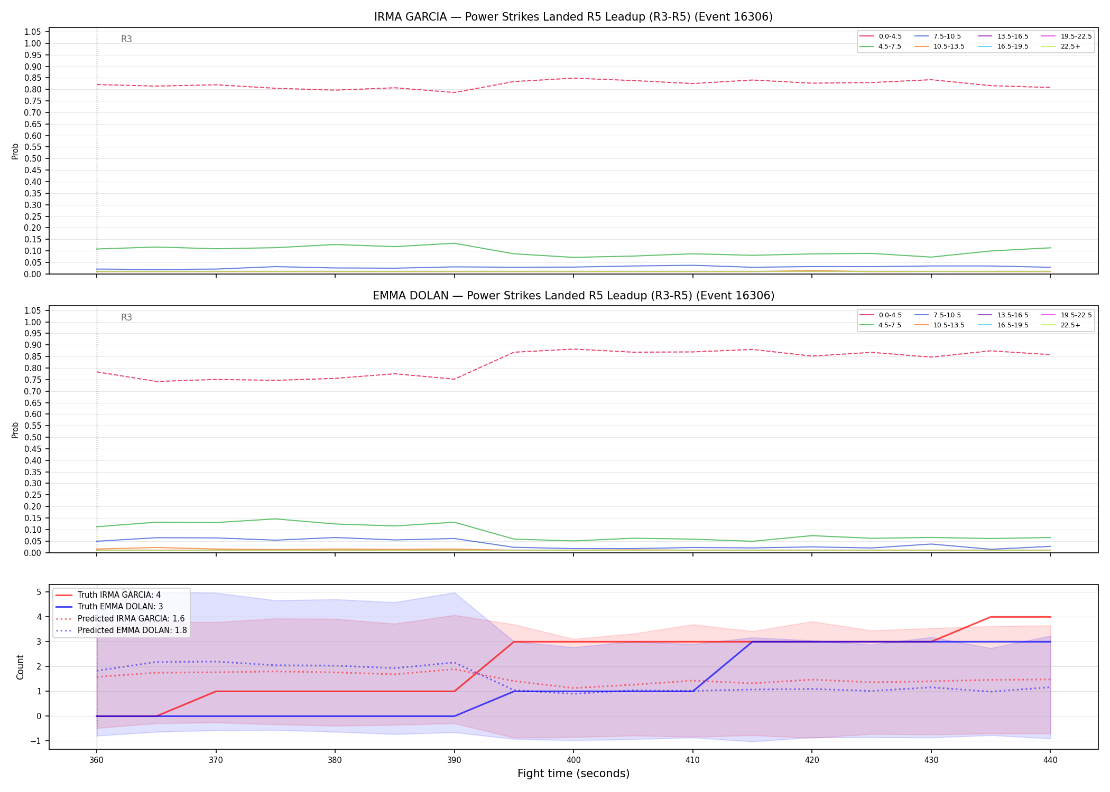Click the Count axis tick label '5'
The width and height of the screenshot is (1110, 792).
pyautogui.click(x=39, y=592)
